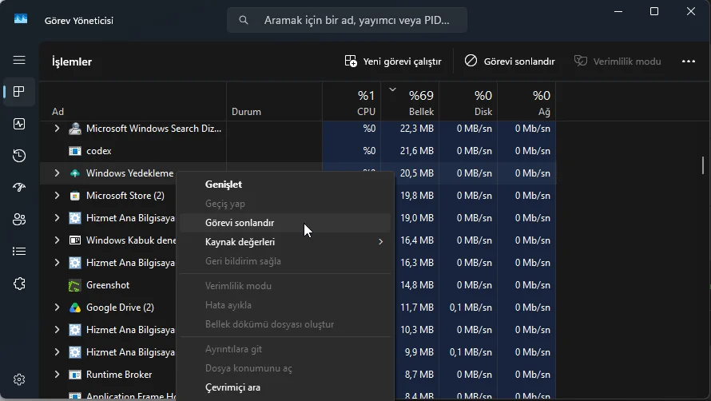This screenshot has height=401, width=711.
Task: Sort by the CPU column header
Action: coord(352,101)
